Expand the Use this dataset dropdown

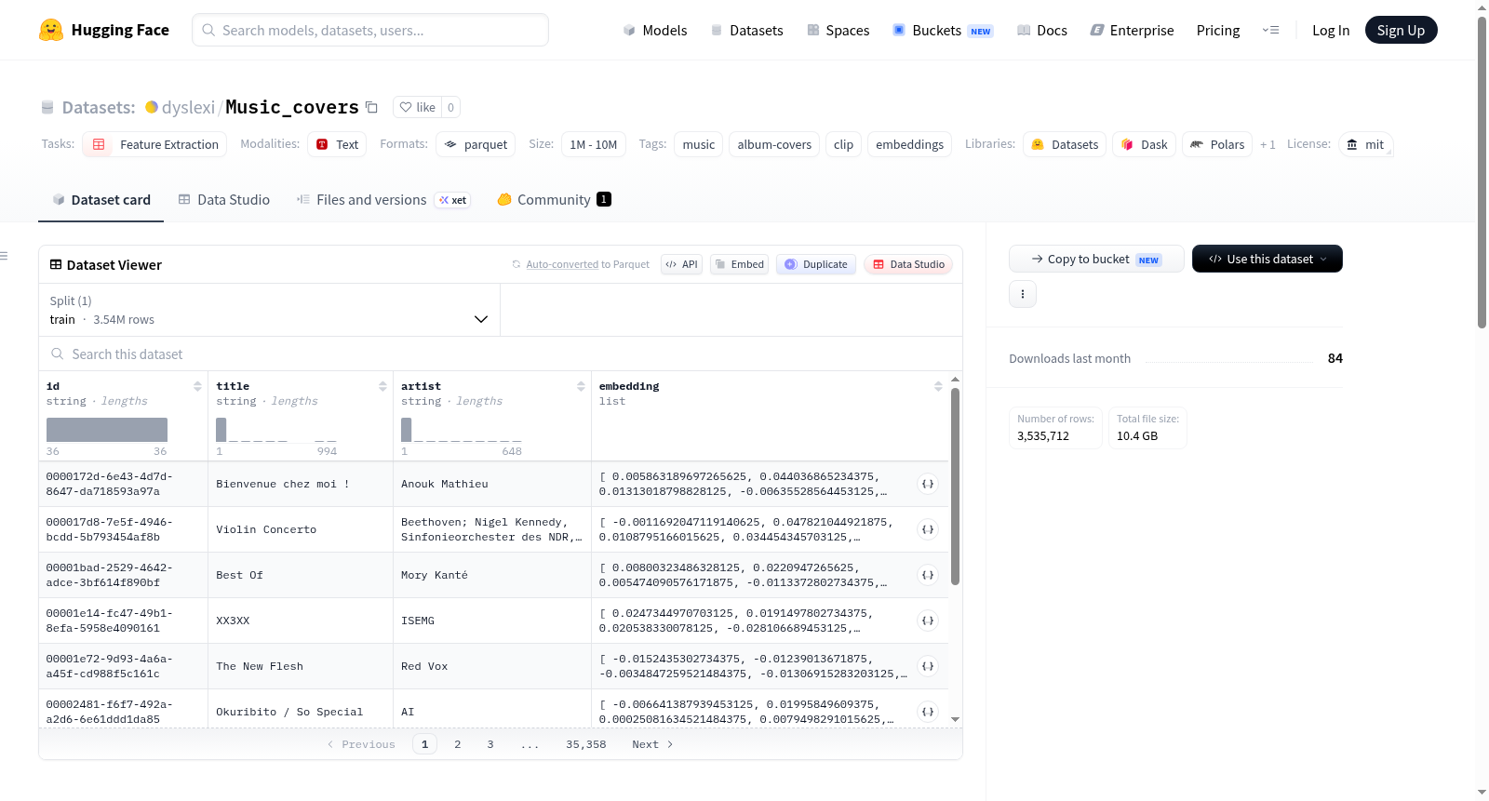(x=1267, y=259)
